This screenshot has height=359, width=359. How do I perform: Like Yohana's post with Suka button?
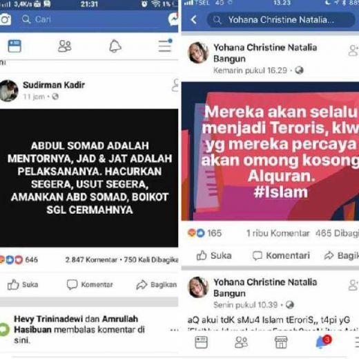point(214,255)
